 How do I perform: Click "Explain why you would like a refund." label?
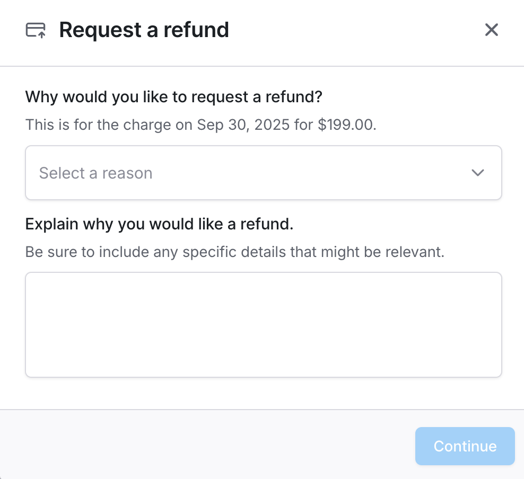(159, 224)
